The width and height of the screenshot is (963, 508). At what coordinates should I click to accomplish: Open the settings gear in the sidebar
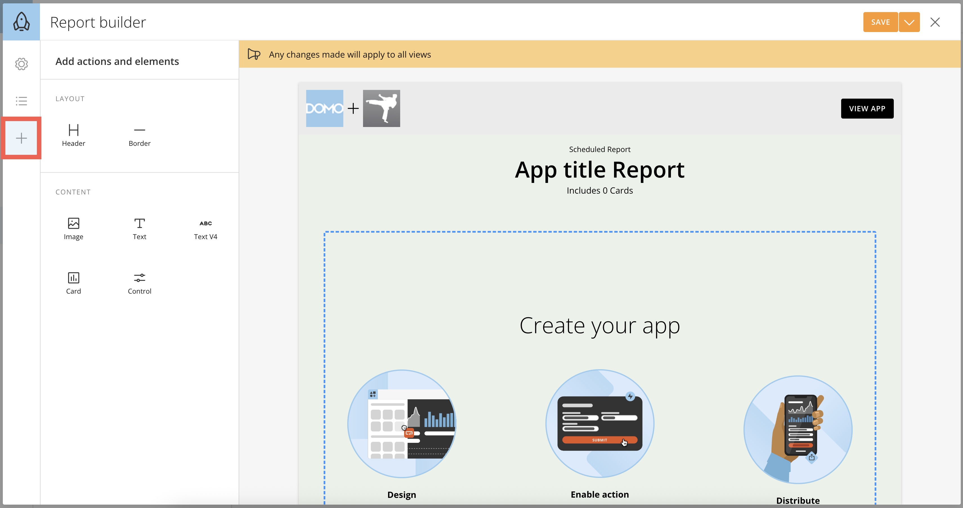click(x=21, y=64)
